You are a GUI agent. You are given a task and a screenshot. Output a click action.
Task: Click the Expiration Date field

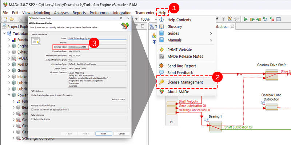click(x=97, y=51)
